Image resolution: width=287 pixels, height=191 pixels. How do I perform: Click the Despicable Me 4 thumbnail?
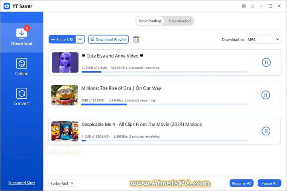click(65, 131)
